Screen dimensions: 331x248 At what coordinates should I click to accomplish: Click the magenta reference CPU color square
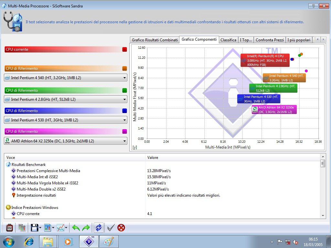point(124,131)
